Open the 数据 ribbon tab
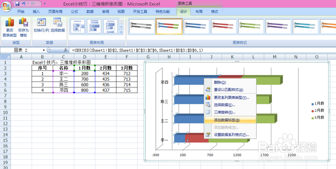This screenshot has width=336, height=169. 90,11
